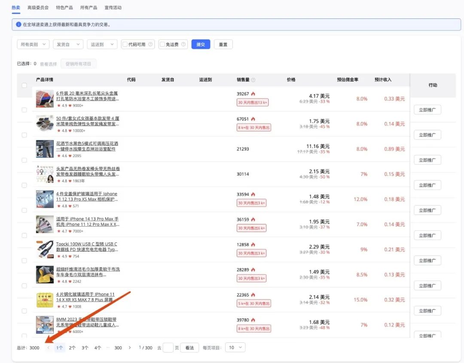
Task: Click the help icon next to 免运费
Action: 183,44
